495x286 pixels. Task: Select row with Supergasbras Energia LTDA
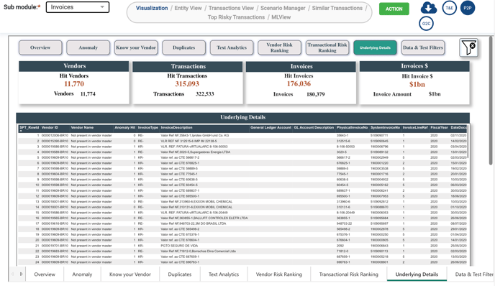pos(242,152)
